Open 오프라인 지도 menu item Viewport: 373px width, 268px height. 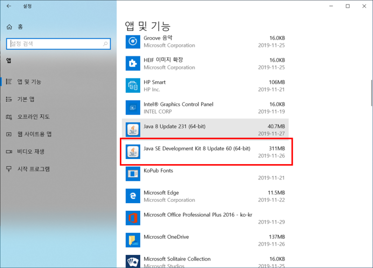coord(34,117)
